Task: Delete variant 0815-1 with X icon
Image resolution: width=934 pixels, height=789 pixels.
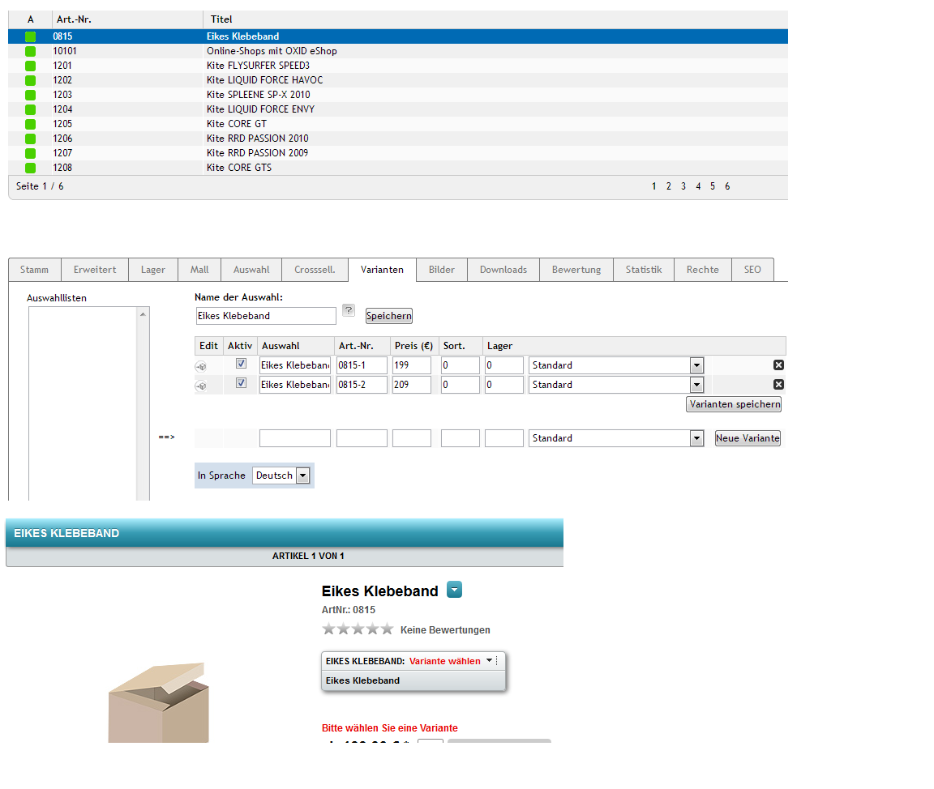Action: [x=778, y=365]
